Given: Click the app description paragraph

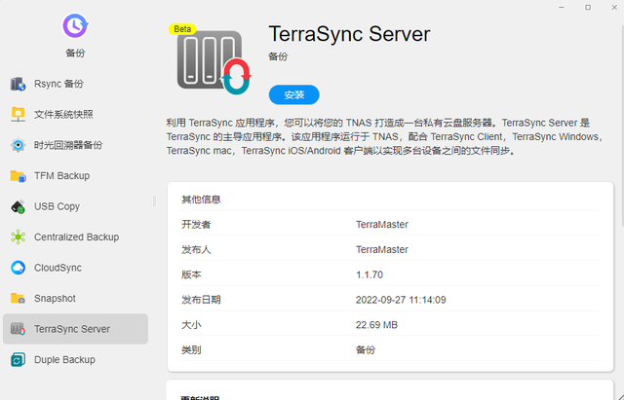Looking at the screenshot, I should 385,136.
